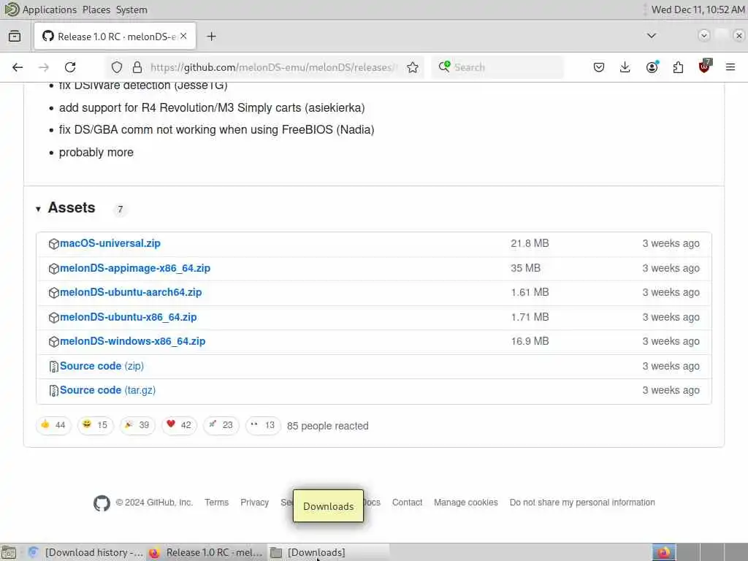Click the uBlock Origin shield icon

704,66
